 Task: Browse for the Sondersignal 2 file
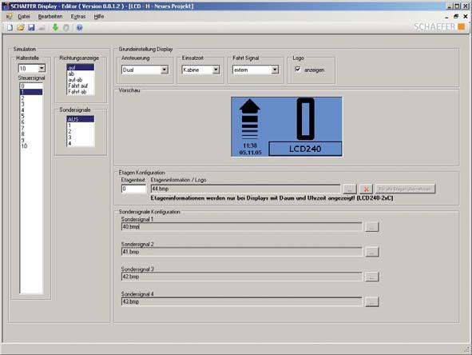(x=371, y=252)
